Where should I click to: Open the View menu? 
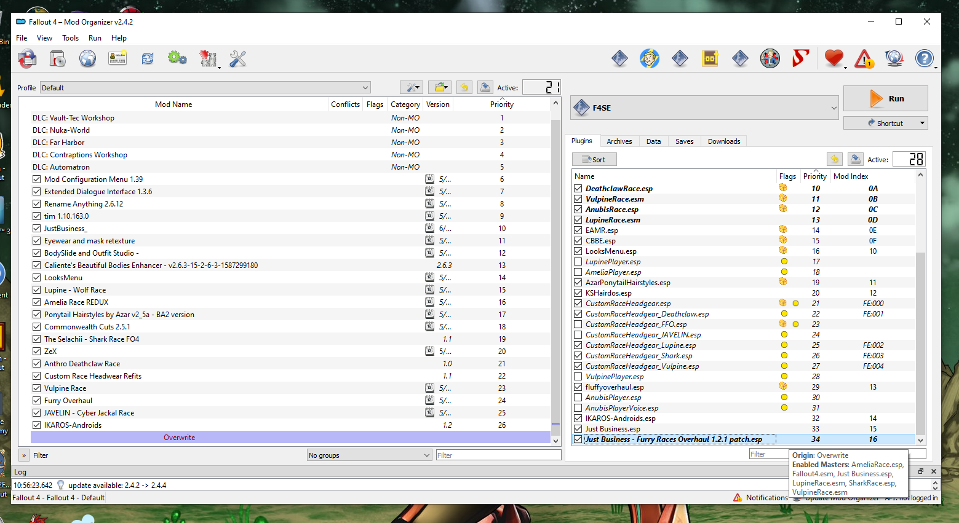pyautogui.click(x=44, y=38)
